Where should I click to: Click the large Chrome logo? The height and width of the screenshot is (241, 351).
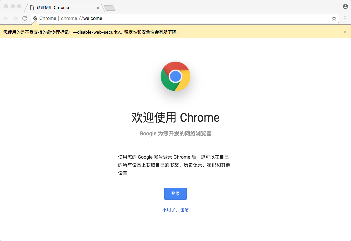coord(175,76)
